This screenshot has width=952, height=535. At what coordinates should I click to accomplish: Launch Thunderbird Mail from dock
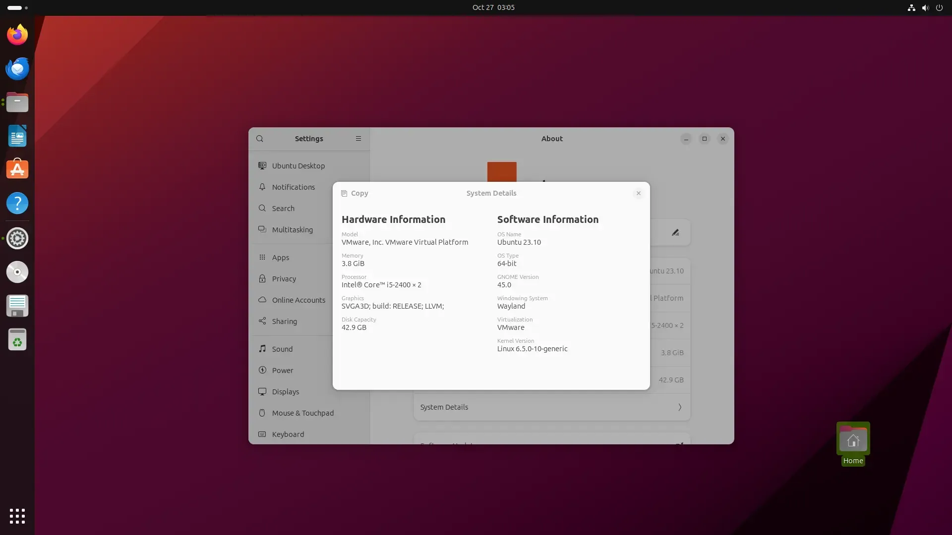[x=17, y=68]
